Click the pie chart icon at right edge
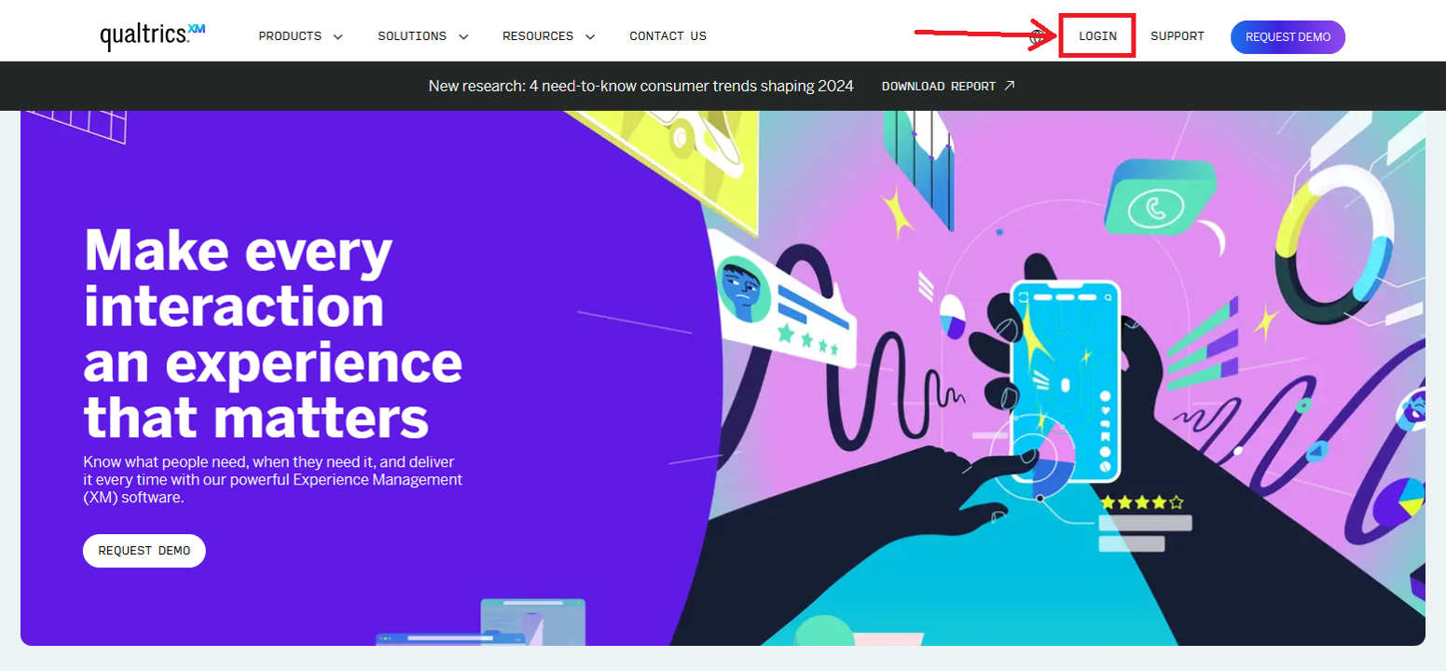 [1412, 496]
